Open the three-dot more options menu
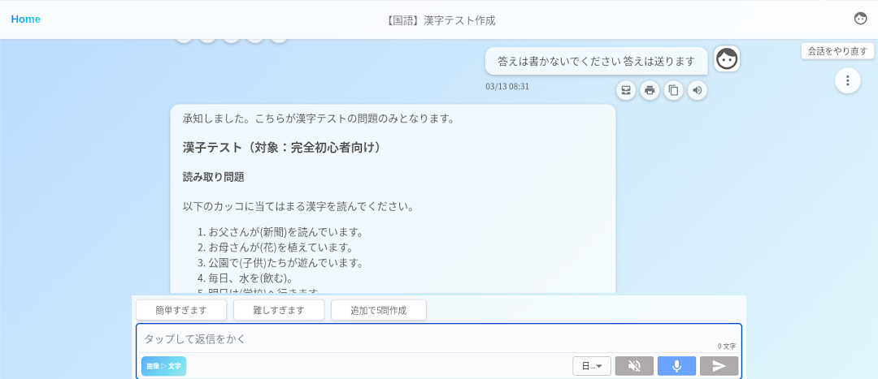The image size is (878, 379). 847,80
